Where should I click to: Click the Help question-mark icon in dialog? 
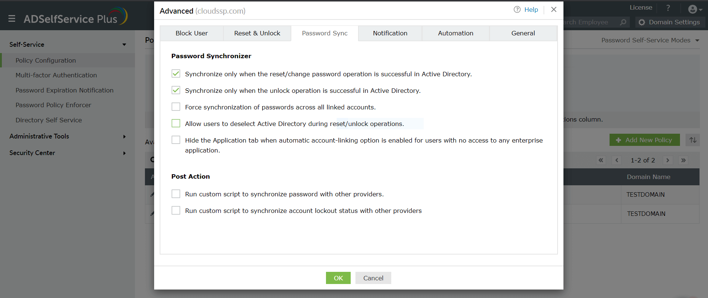coord(517,10)
